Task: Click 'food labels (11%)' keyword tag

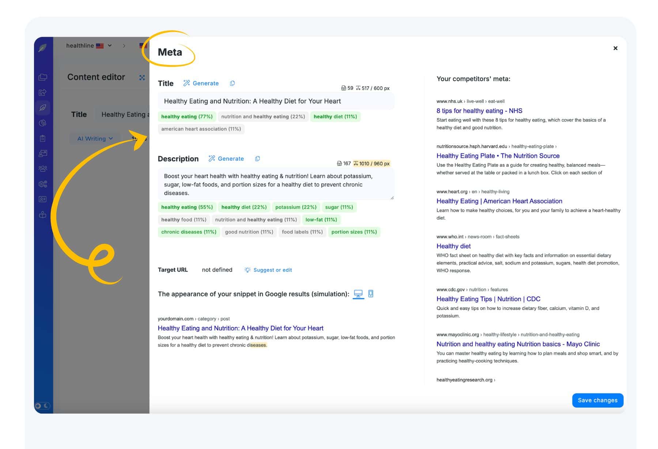Action: click(302, 232)
